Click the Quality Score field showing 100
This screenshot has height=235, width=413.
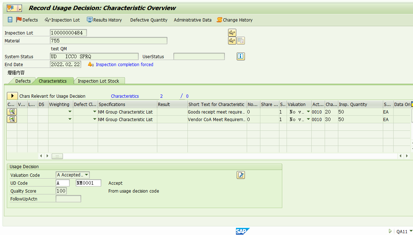pos(61,191)
